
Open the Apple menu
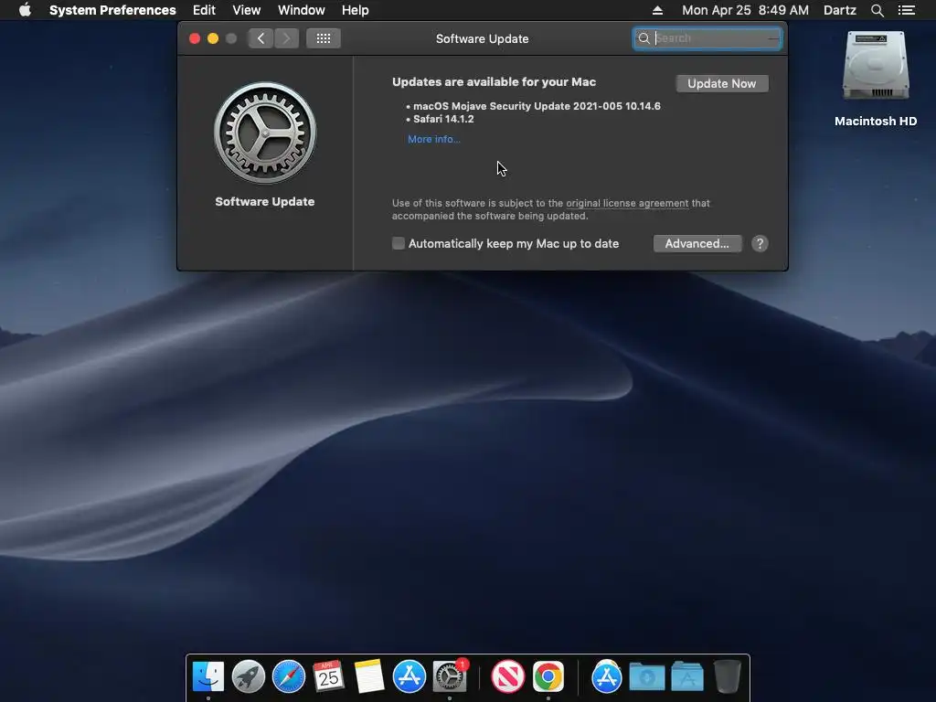click(x=25, y=10)
